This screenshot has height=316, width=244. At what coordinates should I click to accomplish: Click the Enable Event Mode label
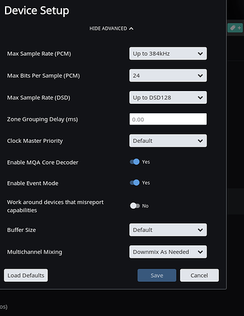coord(33,183)
